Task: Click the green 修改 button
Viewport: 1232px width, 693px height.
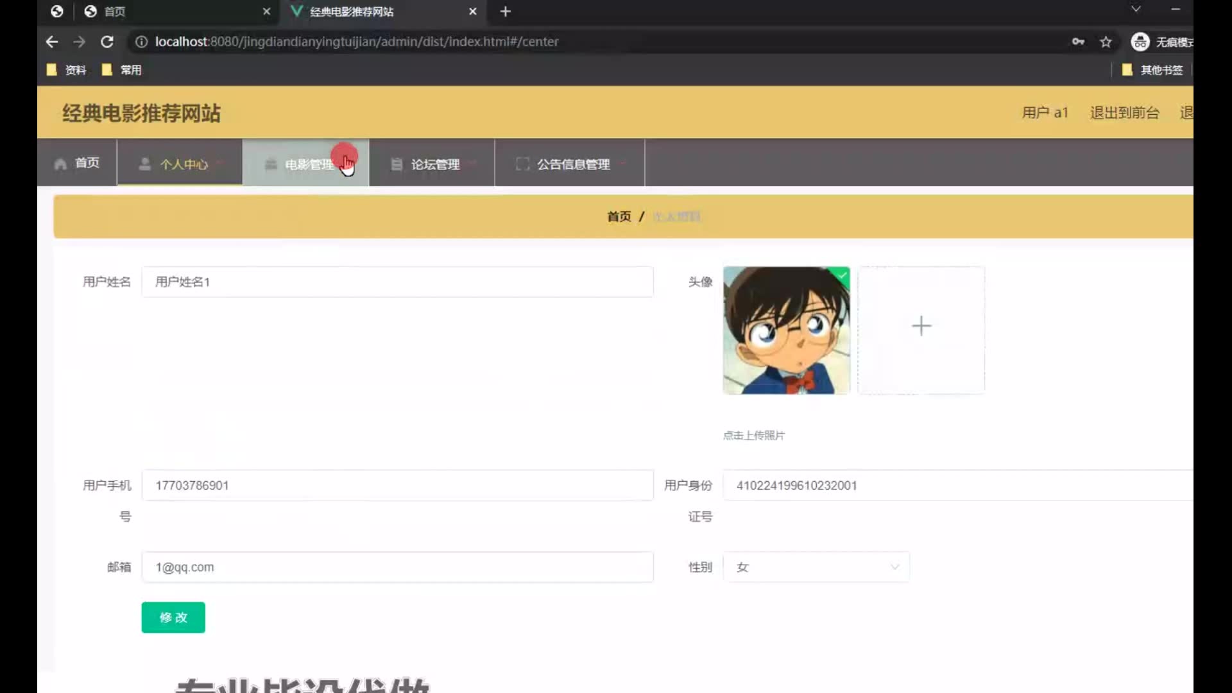Action: click(173, 617)
